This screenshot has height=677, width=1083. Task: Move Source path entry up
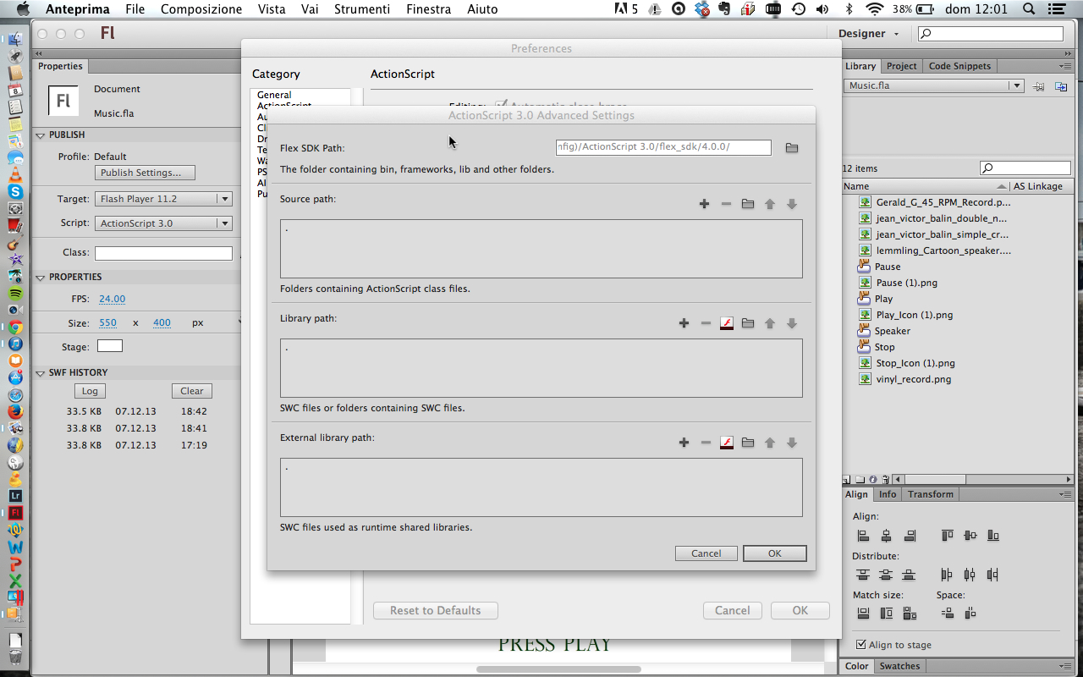[x=770, y=204]
